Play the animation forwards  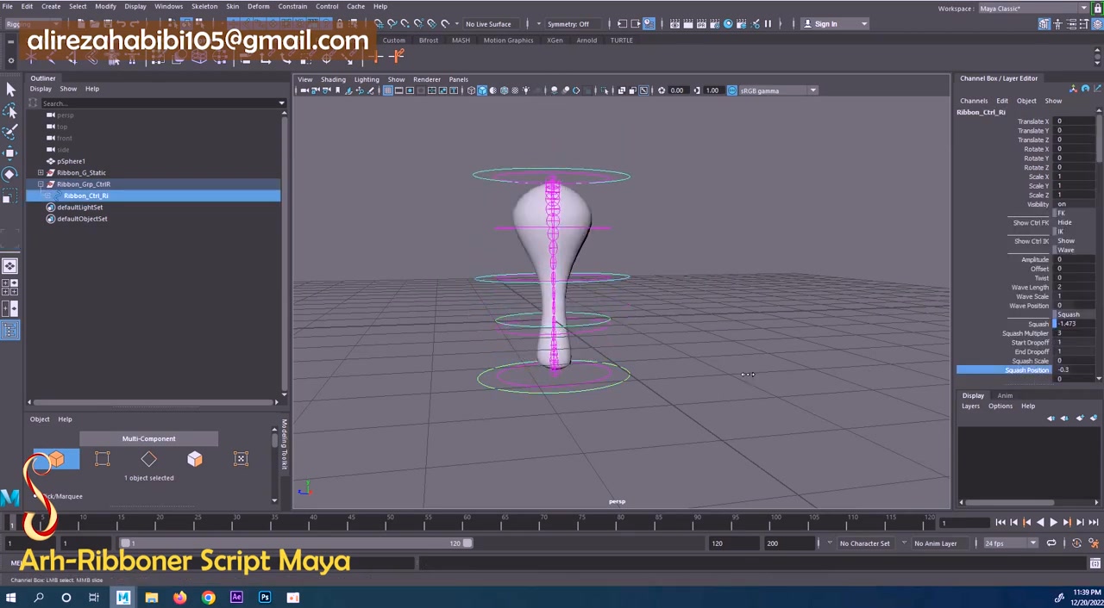click(x=1053, y=522)
